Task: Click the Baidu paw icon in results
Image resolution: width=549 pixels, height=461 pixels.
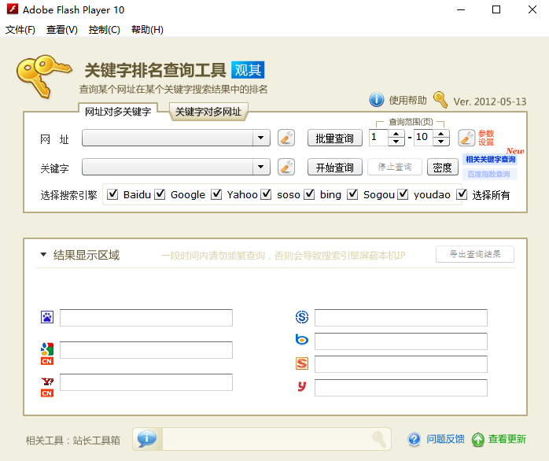Action: coord(47,317)
